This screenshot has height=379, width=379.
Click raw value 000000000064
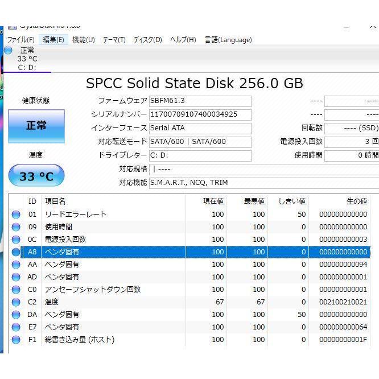coord(343,327)
